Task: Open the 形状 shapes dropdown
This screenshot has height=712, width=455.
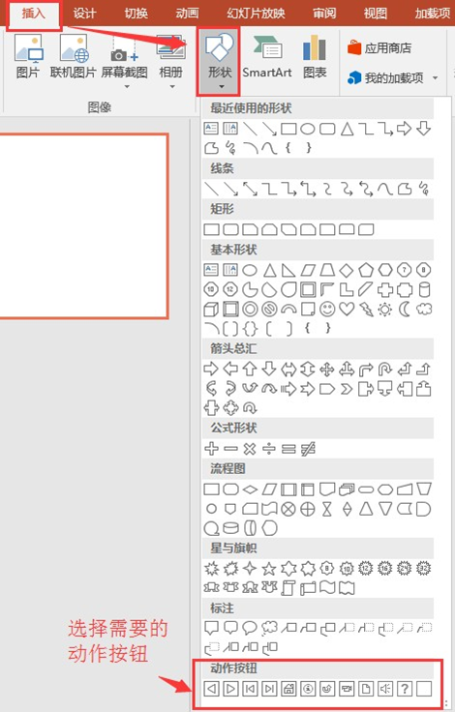Action: [x=219, y=61]
